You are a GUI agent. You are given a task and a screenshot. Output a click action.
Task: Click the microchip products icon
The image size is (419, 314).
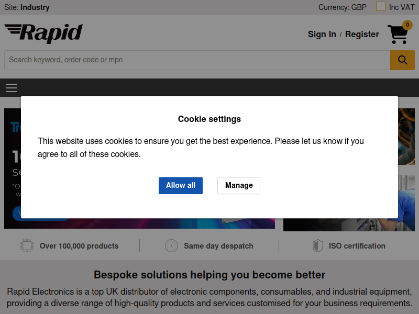(x=27, y=246)
